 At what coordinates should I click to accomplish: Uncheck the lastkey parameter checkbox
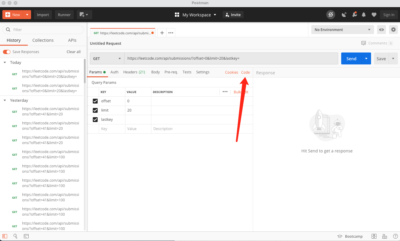coord(95,120)
